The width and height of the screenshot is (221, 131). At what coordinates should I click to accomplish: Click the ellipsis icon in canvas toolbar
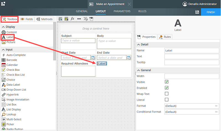[x=79, y=19]
